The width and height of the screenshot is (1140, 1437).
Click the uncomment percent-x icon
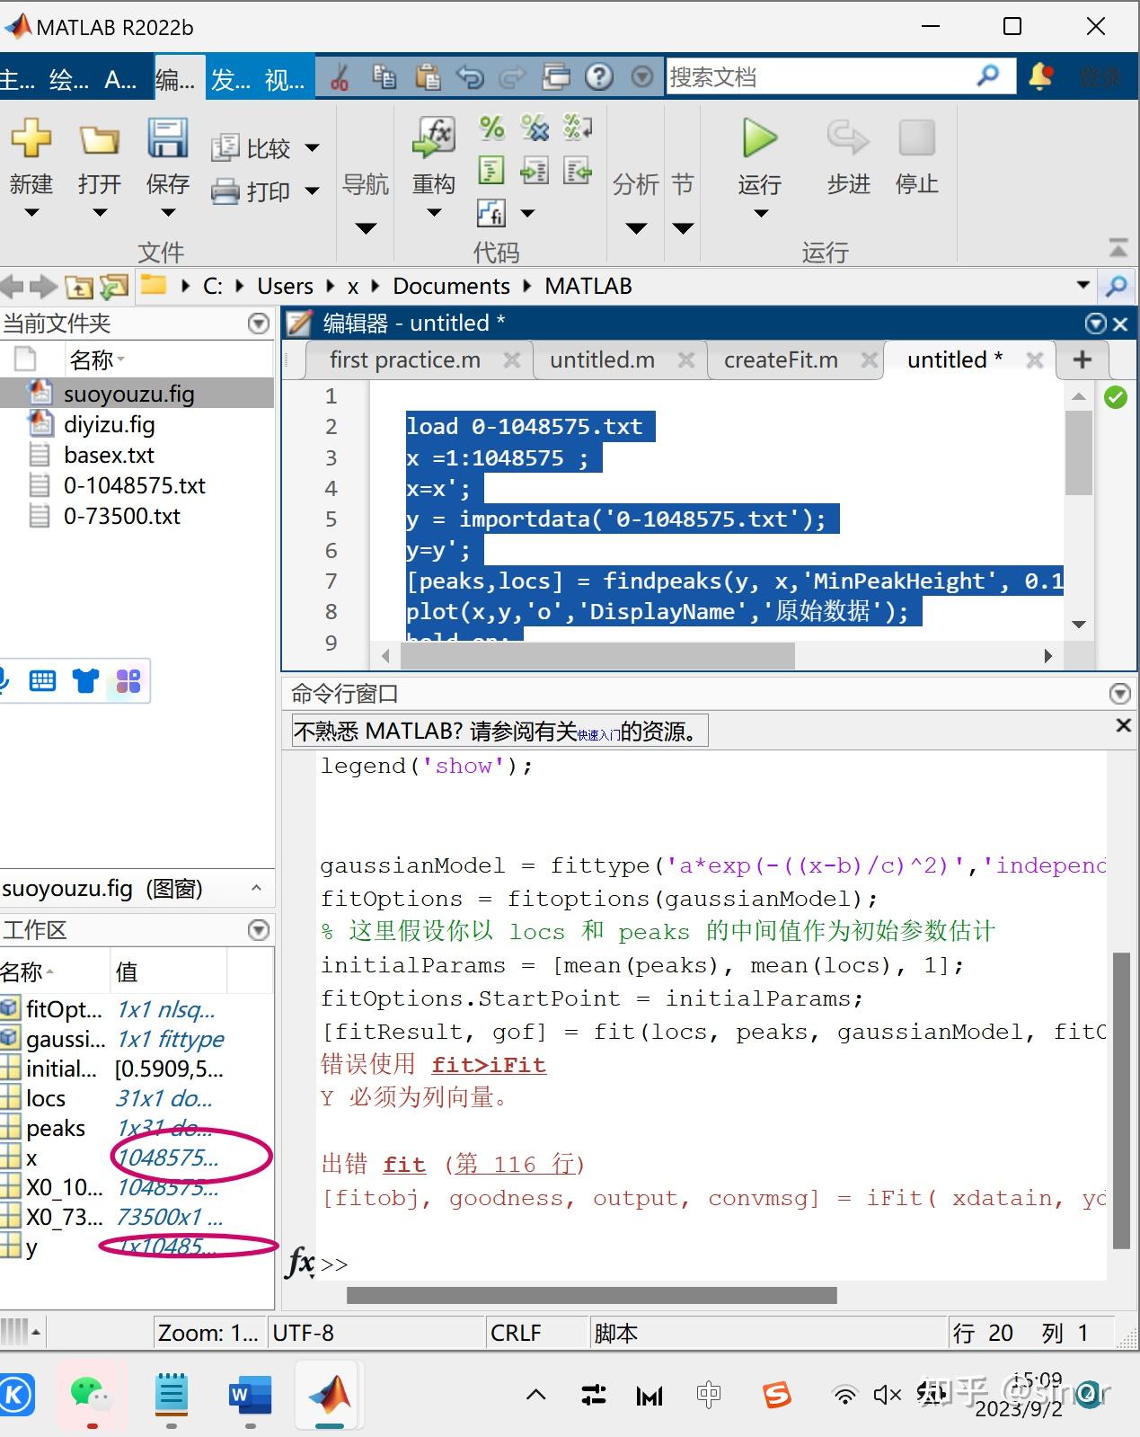[535, 128]
